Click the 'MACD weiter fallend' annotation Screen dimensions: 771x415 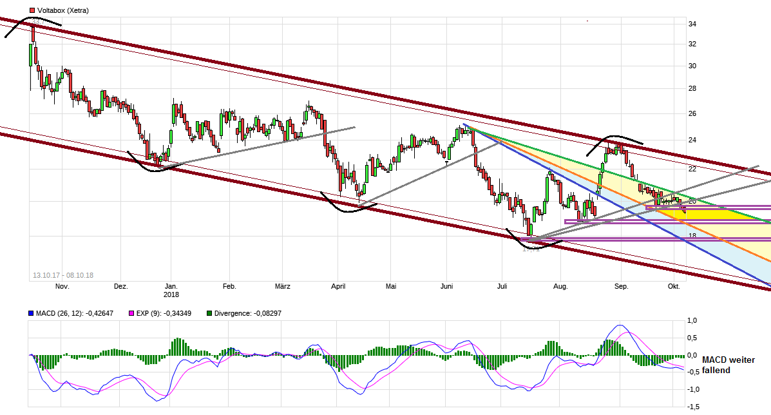[x=728, y=365]
